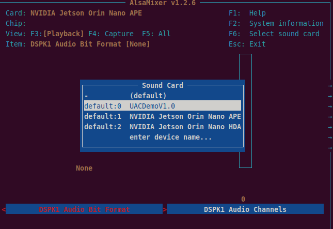
Task: Open F2 System information
Action: tap(276, 23)
